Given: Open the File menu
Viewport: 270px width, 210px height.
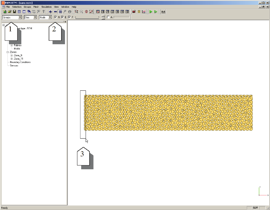Looking at the screenshot, I should click(x=8, y=7).
